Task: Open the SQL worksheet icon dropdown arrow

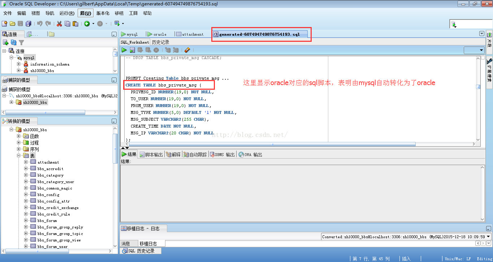Action: [x=123, y=24]
